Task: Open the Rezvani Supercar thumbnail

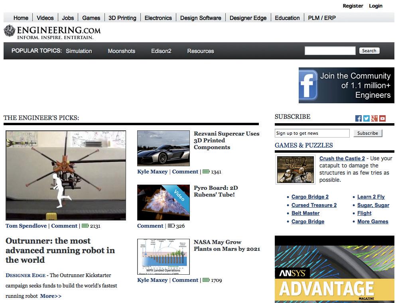Action: pyautogui.click(x=164, y=148)
